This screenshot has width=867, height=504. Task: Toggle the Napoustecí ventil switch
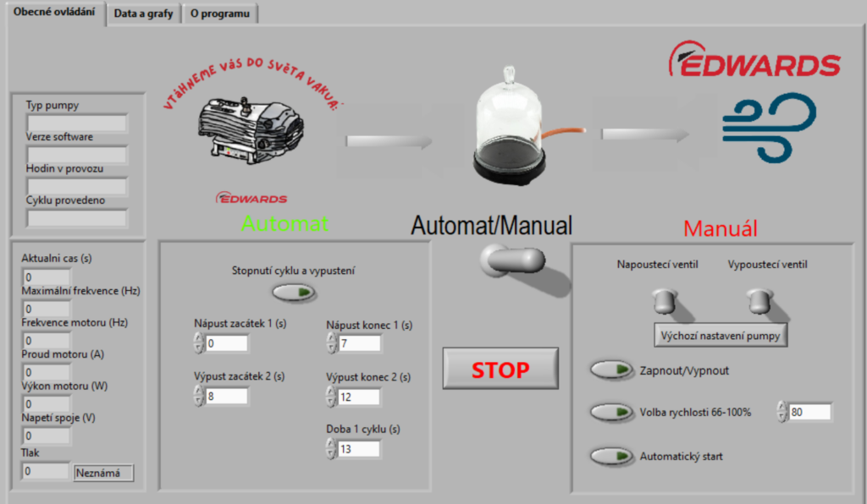[663, 299]
